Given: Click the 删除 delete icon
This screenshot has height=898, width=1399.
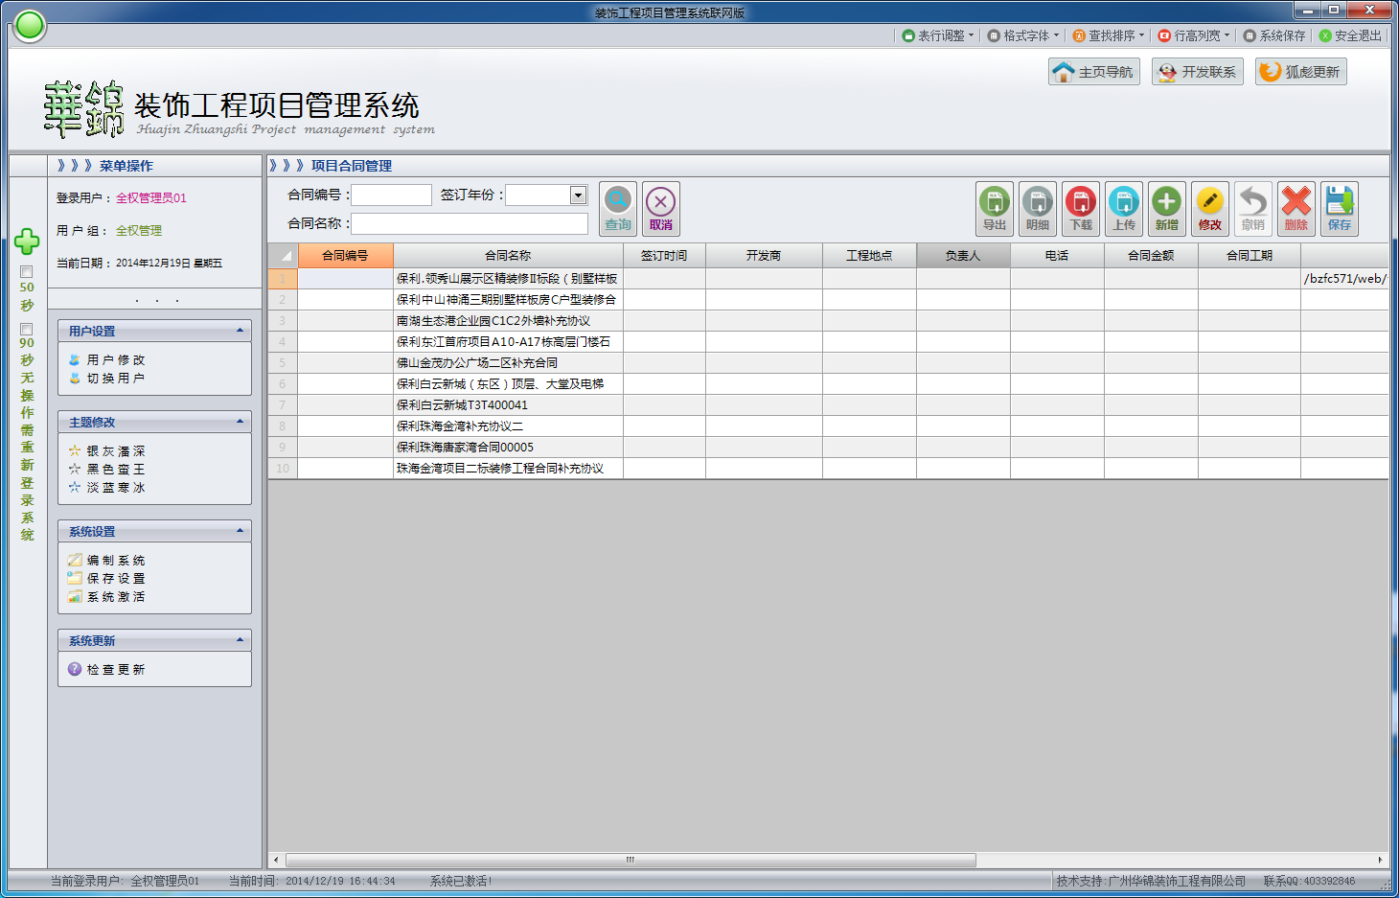Looking at the screenshot, I should pos(1296,208).
